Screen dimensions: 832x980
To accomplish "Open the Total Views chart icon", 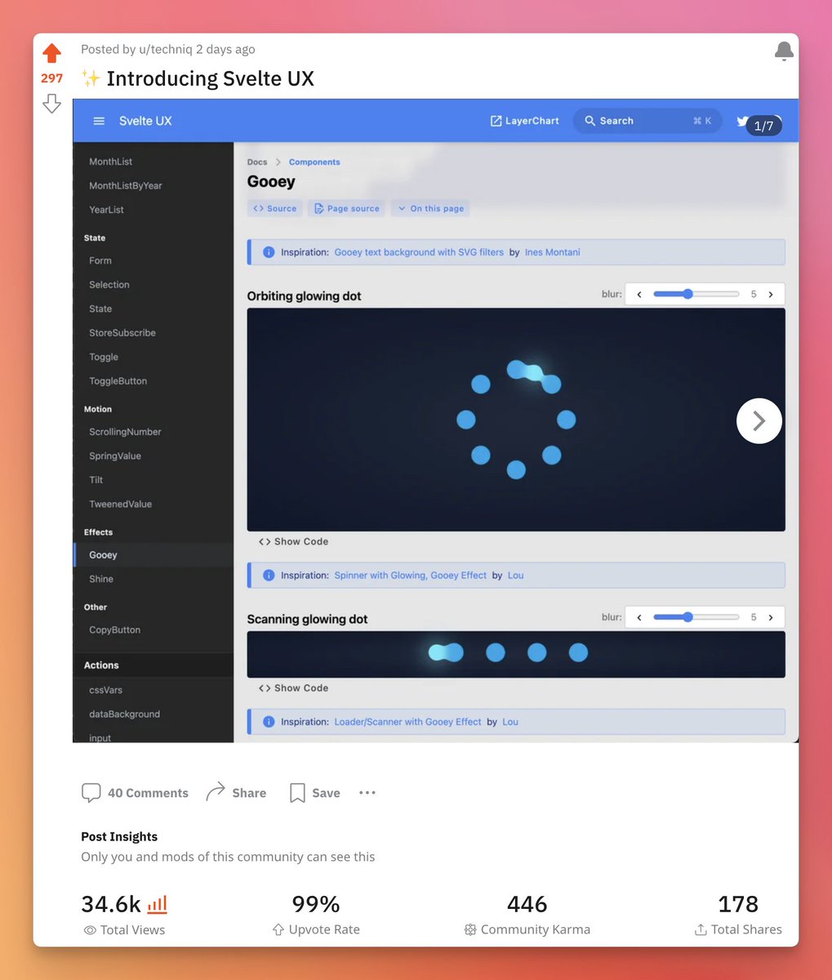I will (x=158, y=904).
